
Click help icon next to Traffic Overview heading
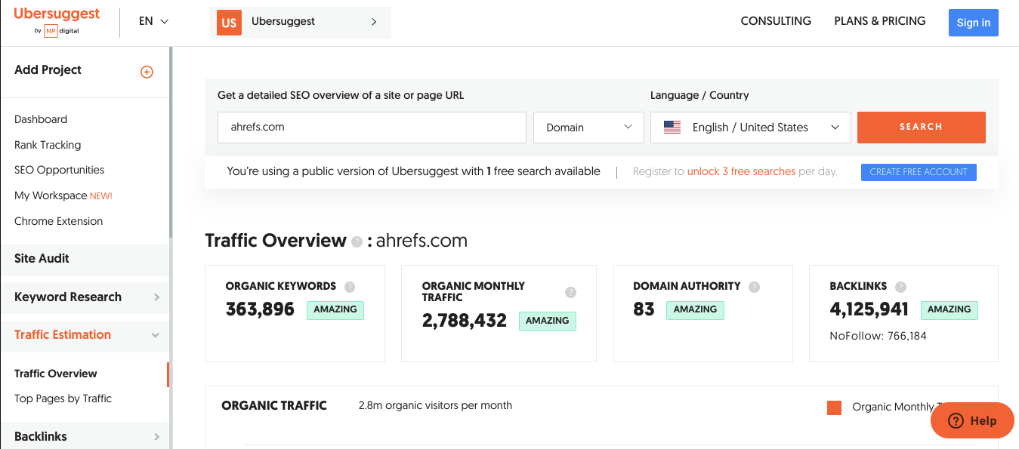coord(357,241)
